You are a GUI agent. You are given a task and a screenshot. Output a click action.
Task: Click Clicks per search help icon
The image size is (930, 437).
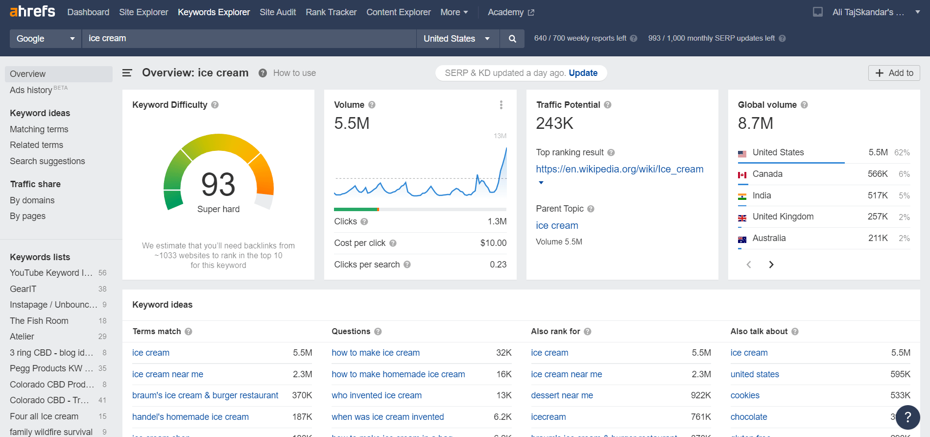click(x=407, y=265)
